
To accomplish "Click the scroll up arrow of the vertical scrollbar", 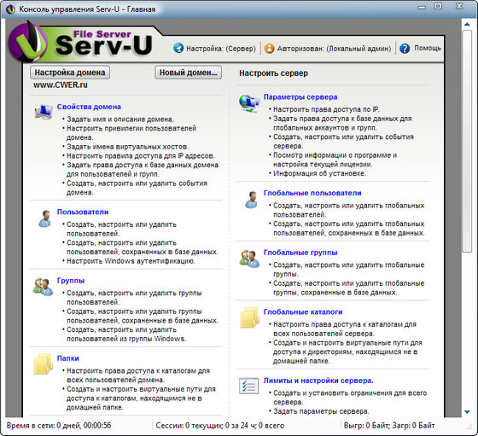I will point(467,24).
